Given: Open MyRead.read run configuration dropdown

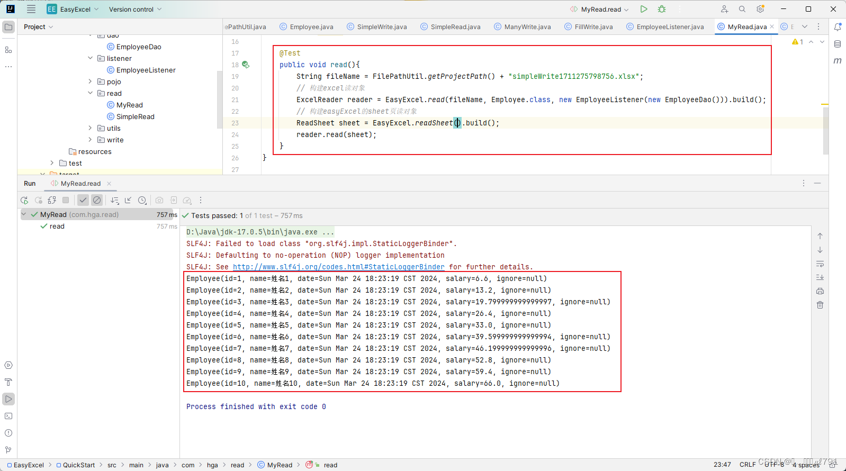Looking at the screenshot, I should [599, 9].
